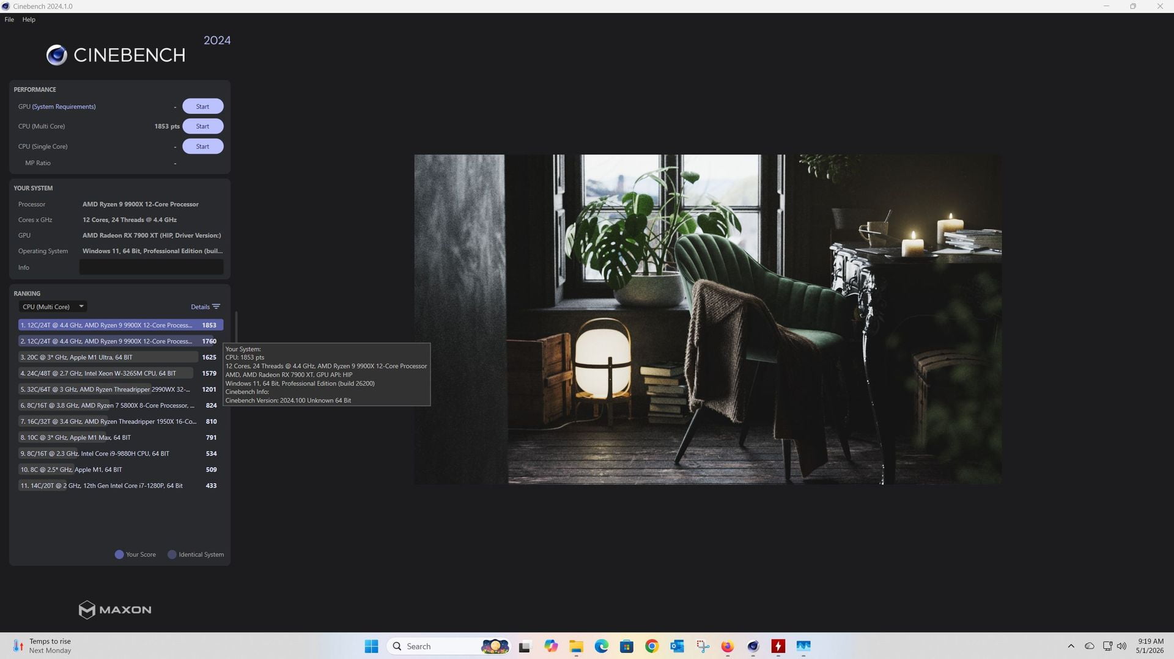The width and height of the screenshot is (1174, 659).
Task: Click the Cinebench taskbar icon
Action: (753, 646)
